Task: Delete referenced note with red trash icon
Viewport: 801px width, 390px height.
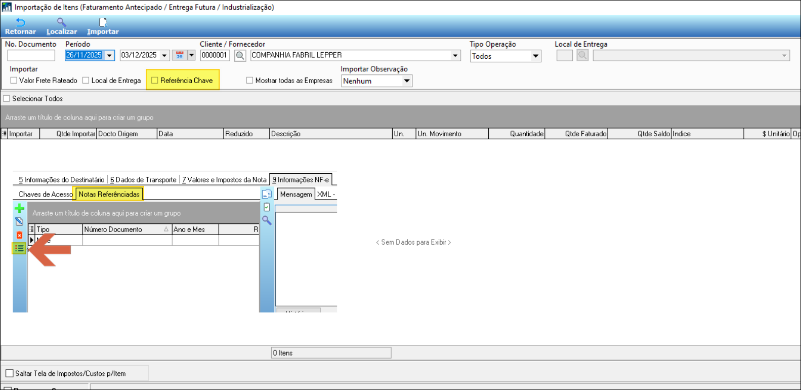Action: (19, 235)
